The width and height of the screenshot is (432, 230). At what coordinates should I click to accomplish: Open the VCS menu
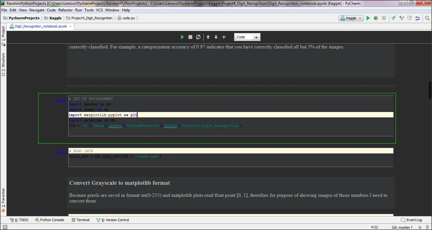tap(100, 10)
